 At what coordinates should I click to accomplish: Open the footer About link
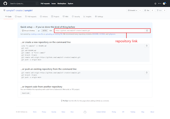[152, 112]
